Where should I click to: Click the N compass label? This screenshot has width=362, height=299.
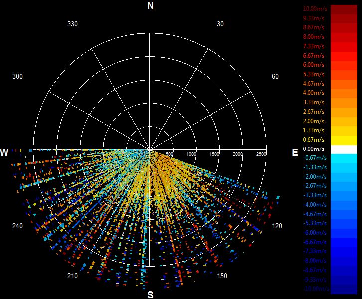(x=150, y=5)
